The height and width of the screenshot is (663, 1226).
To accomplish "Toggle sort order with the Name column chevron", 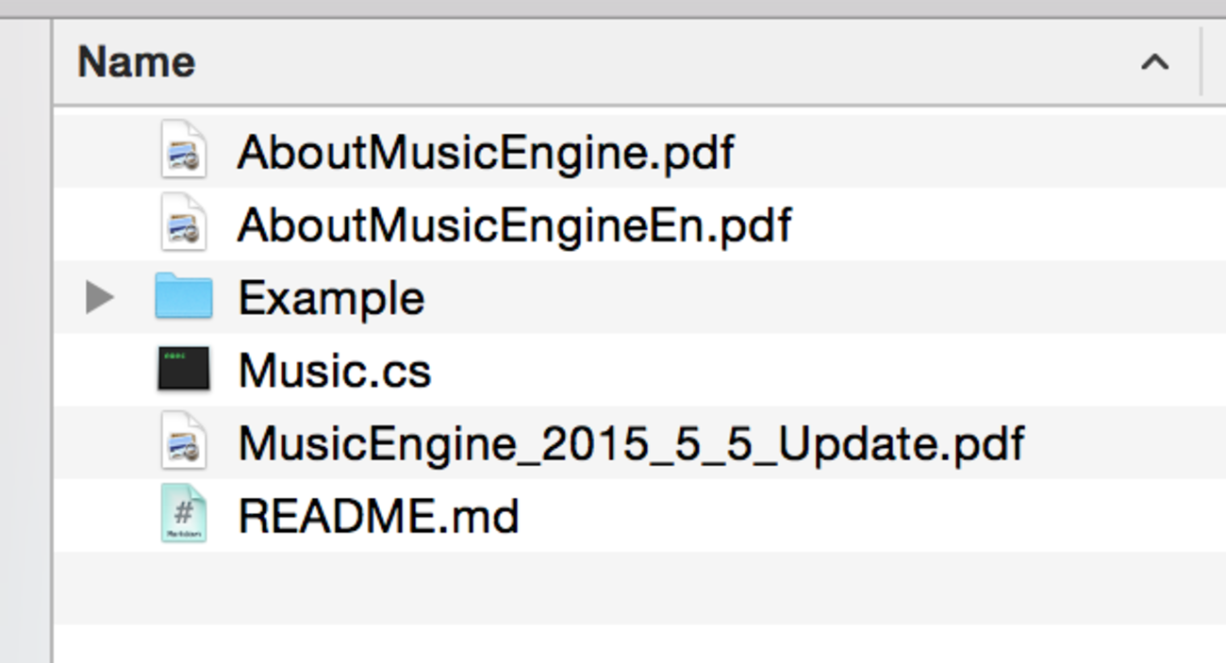I will (1154, 63).
